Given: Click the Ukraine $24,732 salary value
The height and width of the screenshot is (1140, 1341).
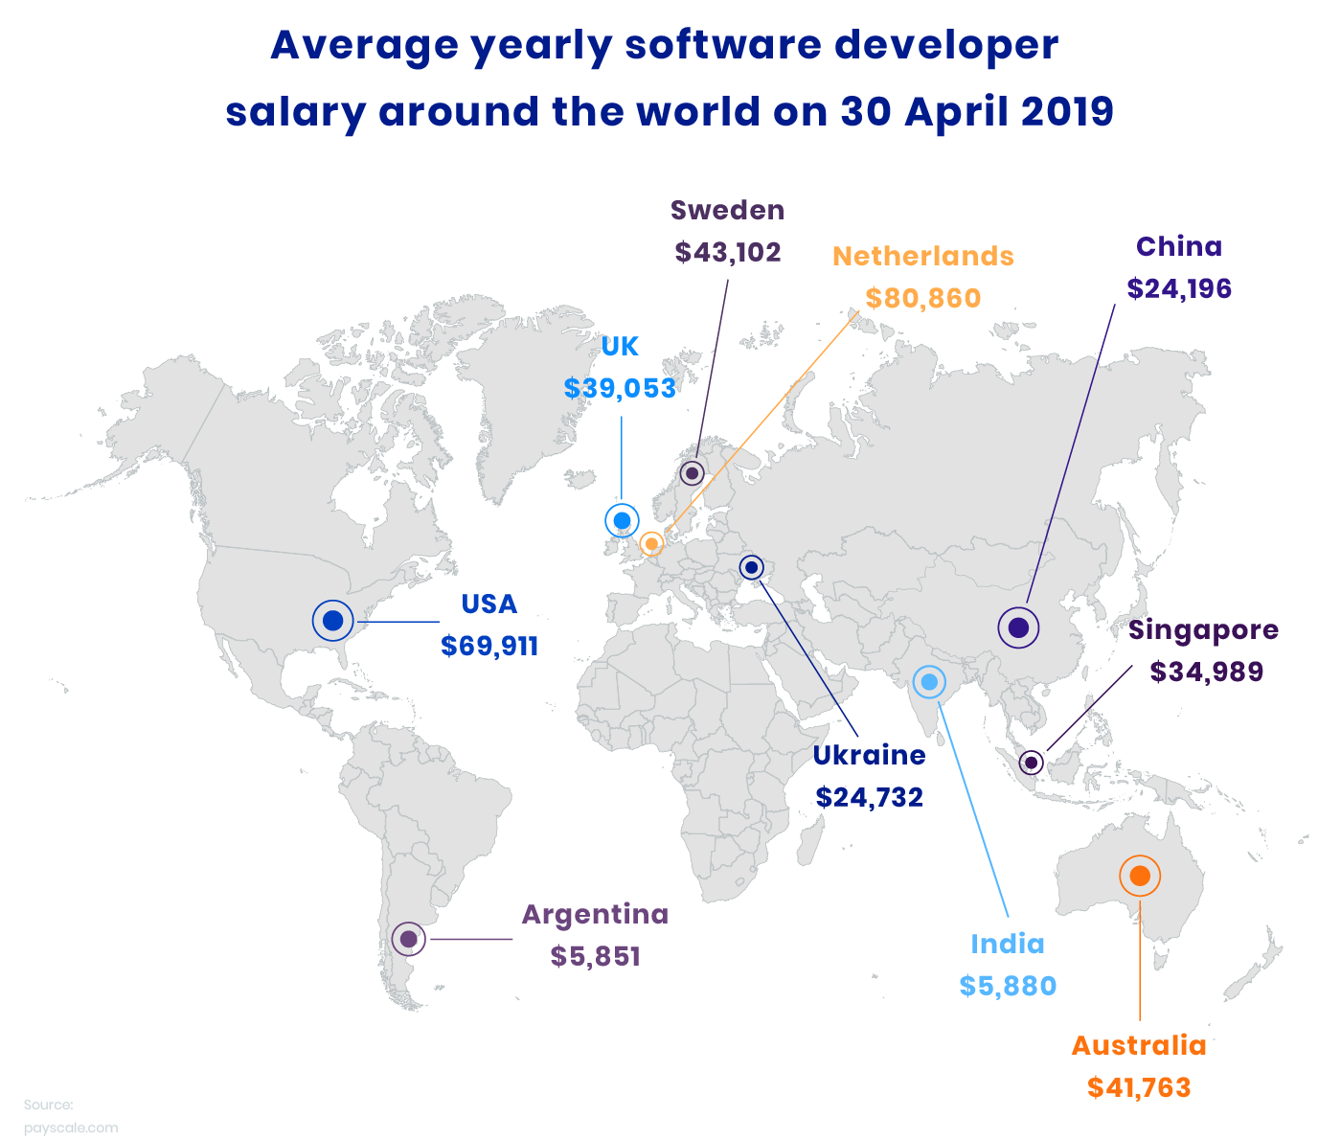Looking at the screenshot, I should point(869,794).
